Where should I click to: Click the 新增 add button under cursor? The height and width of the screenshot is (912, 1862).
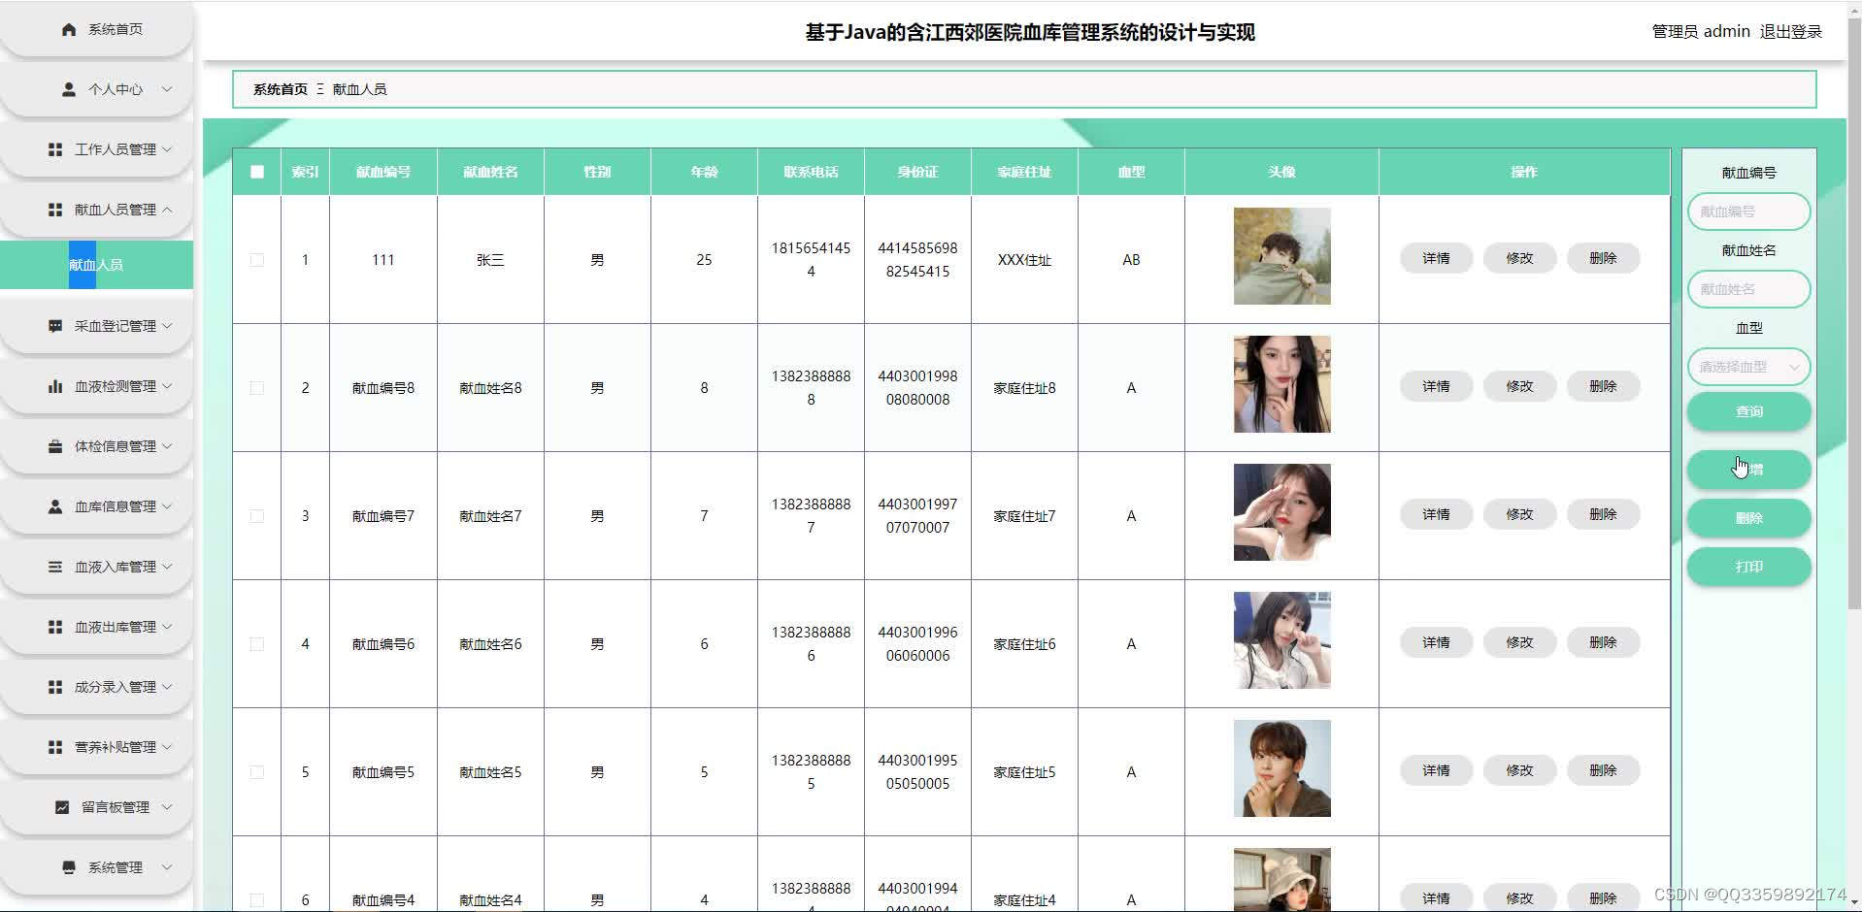pos(1748,470)
